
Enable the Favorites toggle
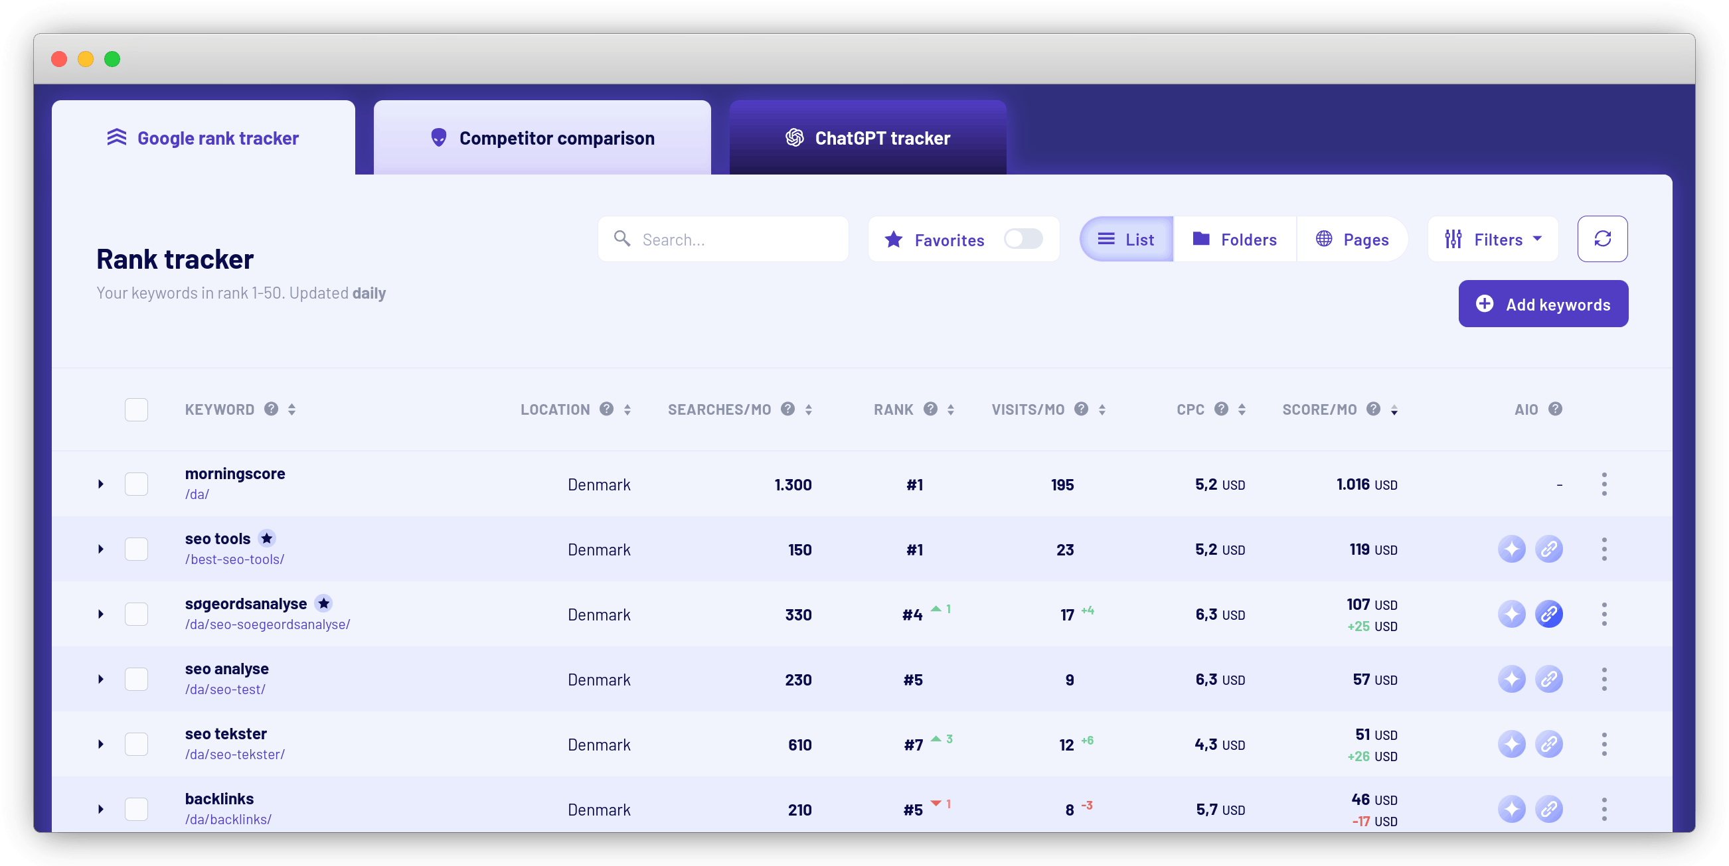[x=1023, y=239]
